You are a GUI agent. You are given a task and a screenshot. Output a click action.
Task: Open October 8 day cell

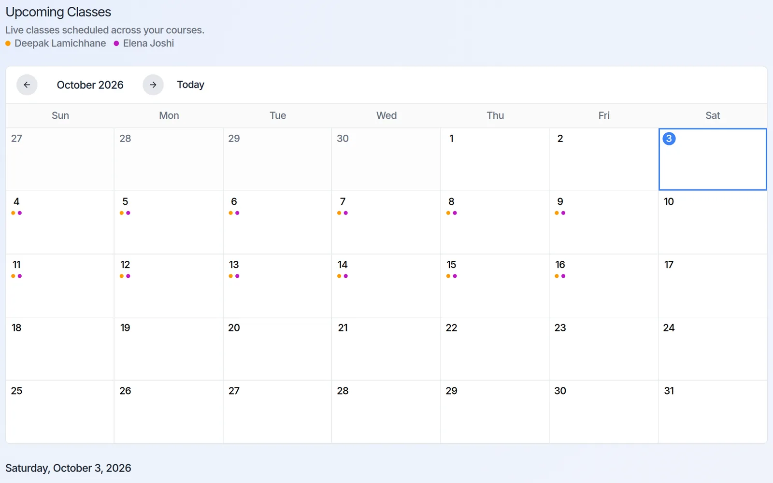point(495,223)
